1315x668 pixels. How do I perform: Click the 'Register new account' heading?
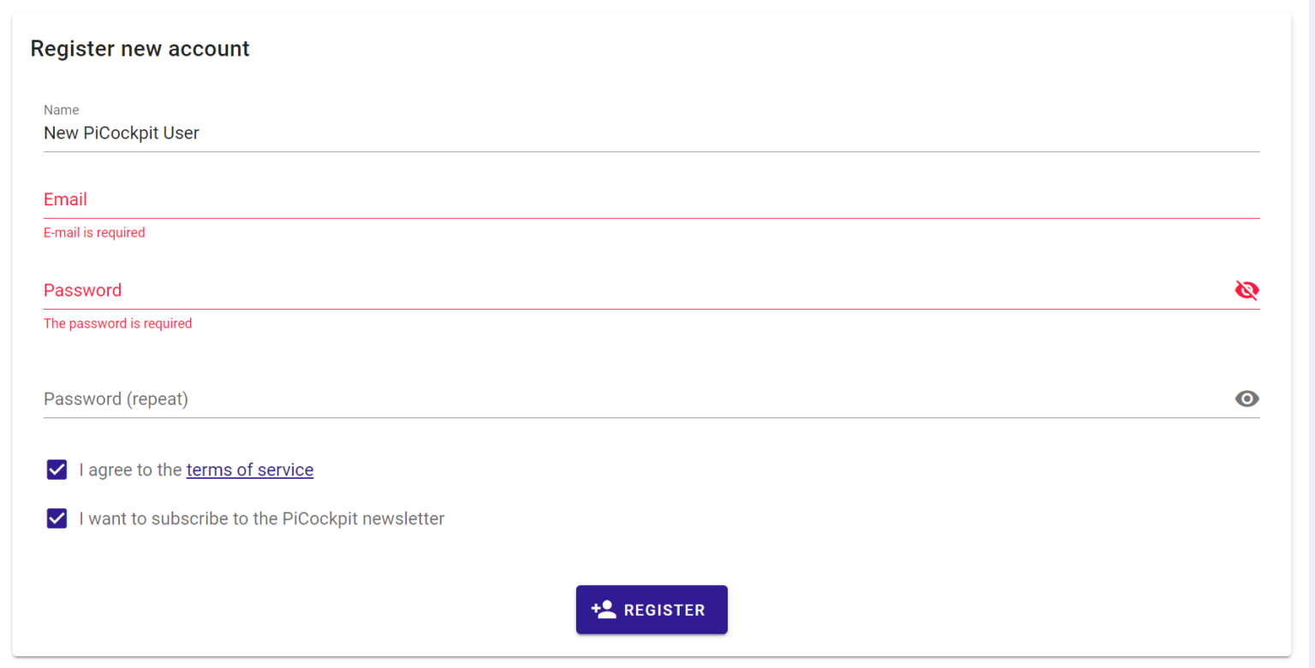[x=140, y=49]
